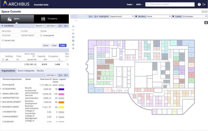Decrease label size with small a icon
The image size is (208, 131).
[73, 48]
